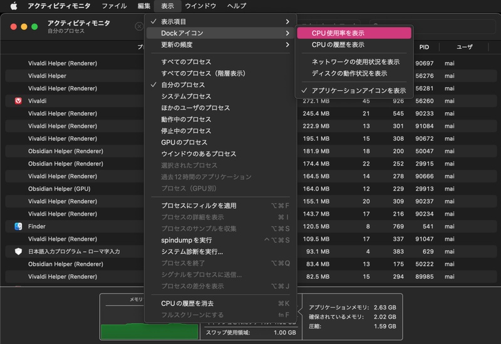Select 停止中のプロセス

[220, 131]
